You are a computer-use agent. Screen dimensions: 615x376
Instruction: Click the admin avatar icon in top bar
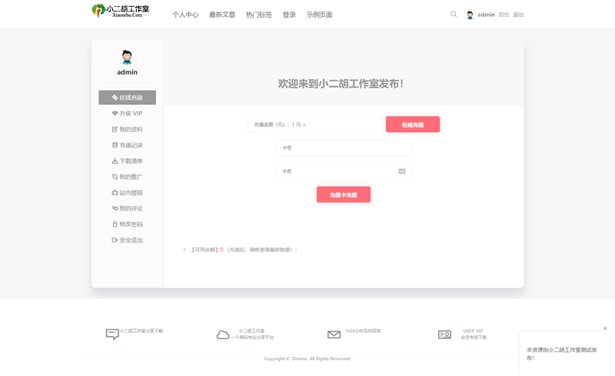click(x=470, y=15)
